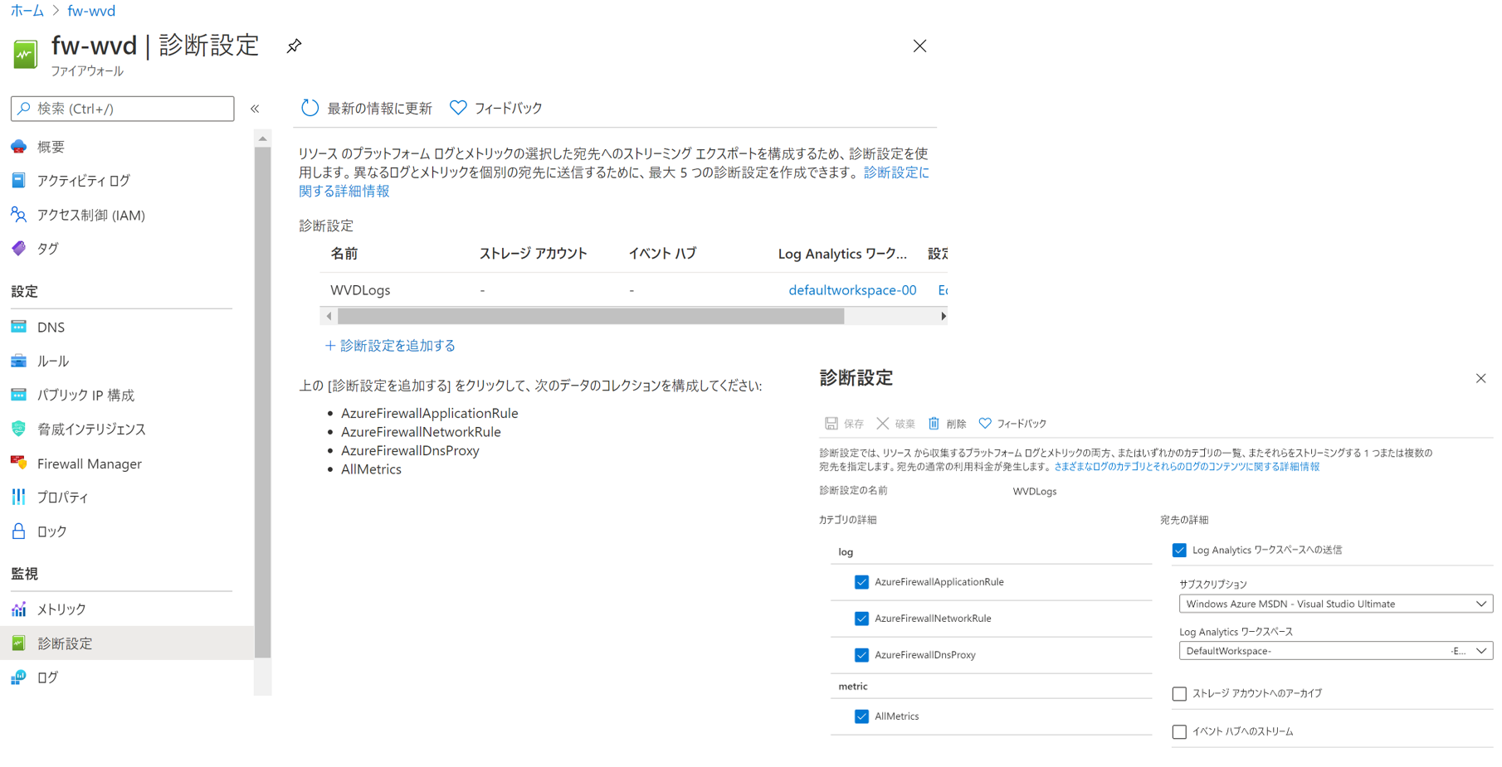
Task: Click the ログ sidebar icon
Action: (18, 677)
